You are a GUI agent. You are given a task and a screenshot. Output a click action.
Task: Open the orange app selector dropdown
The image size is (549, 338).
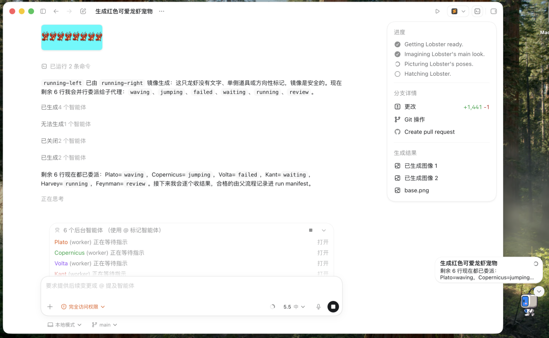pyautogui.click(x=458, y=11)
